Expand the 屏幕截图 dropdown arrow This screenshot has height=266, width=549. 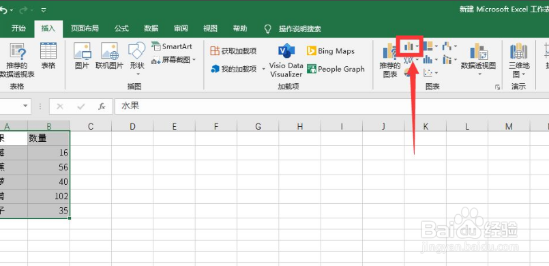tap(194, 60)
